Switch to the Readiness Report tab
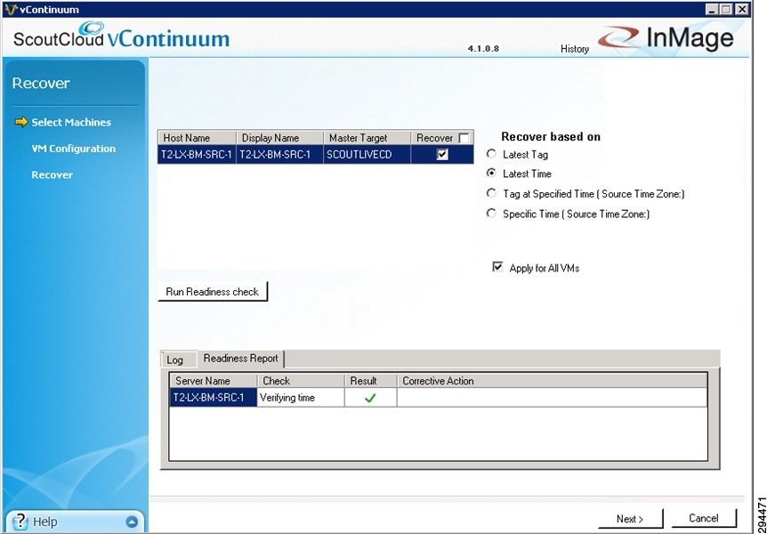767x534 pixels. pos(240,359)
